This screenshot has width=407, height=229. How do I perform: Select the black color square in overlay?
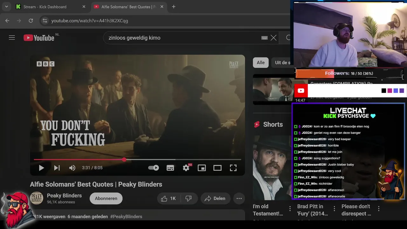pyautogui.click(x=384, y=91)
